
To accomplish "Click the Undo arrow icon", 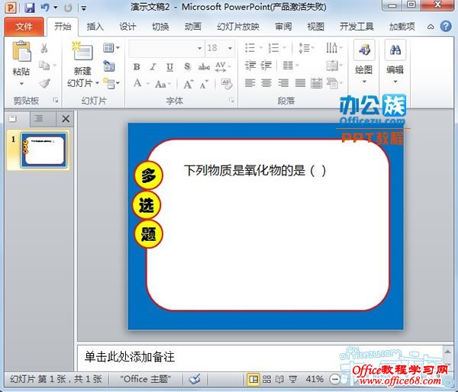I will [45, 8].
